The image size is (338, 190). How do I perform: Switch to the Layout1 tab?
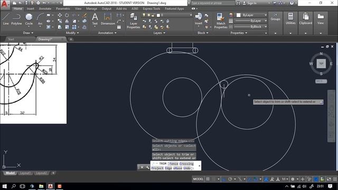pyautogui.click(x=25, y=173)
